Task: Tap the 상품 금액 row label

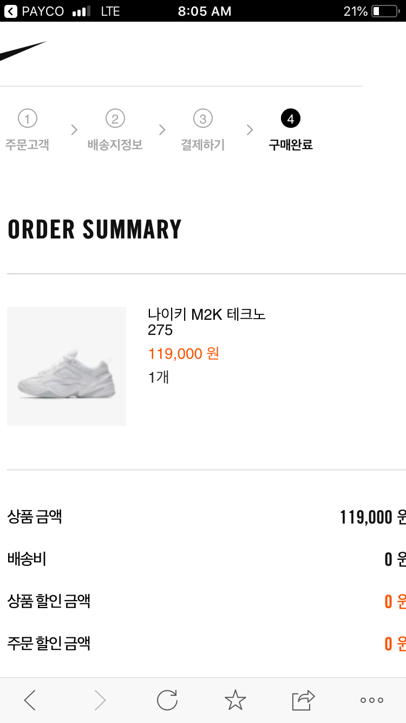Action: click(x=35, y=517)
